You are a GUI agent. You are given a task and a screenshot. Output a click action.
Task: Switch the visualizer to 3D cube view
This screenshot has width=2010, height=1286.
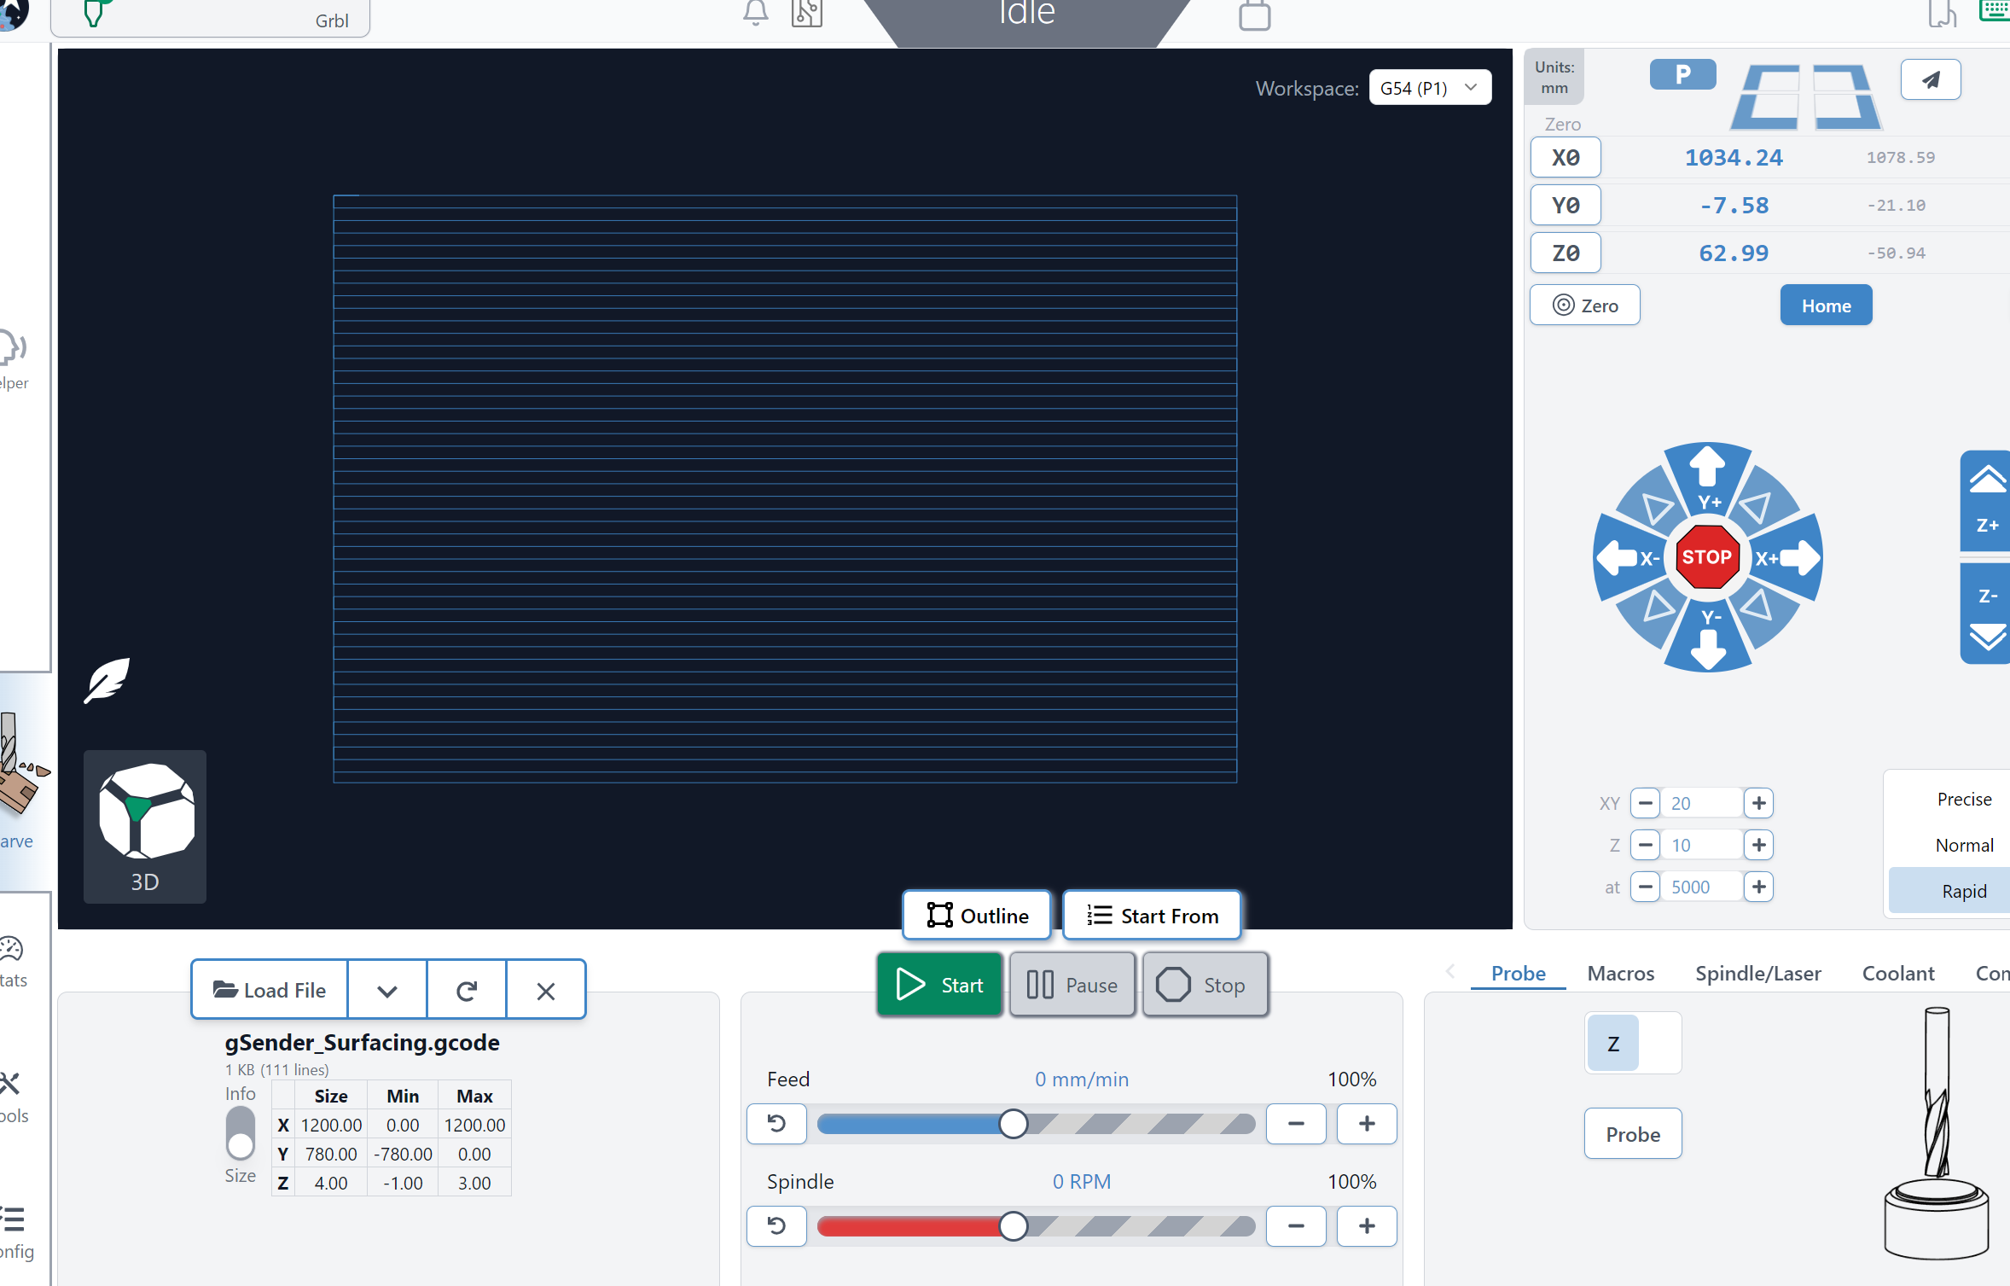point(145,825)
